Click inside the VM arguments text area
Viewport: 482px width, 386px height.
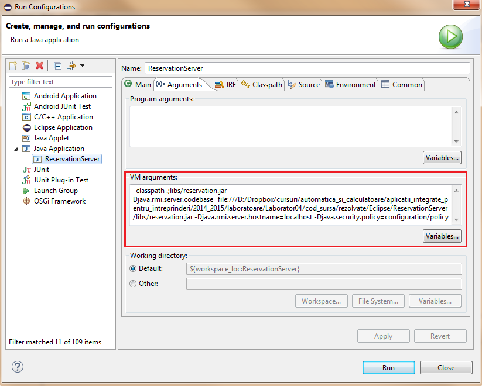pos(290,205)
